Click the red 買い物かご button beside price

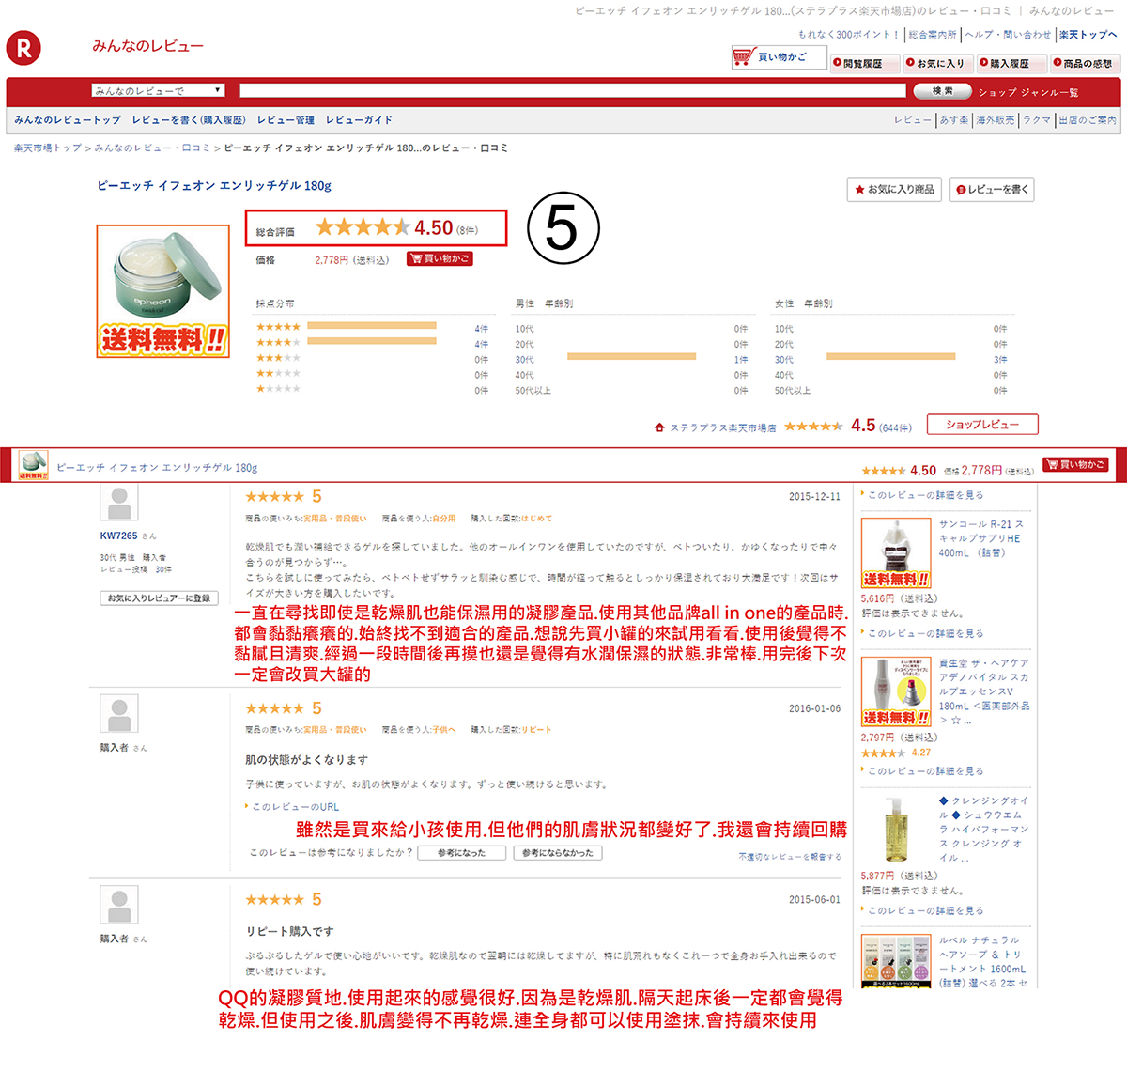tap(440, 258)
